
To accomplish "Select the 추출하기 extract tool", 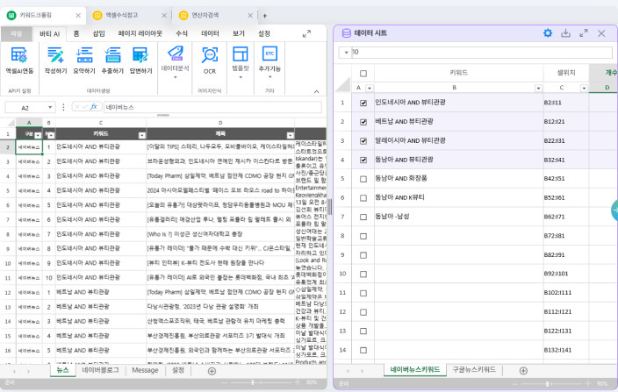I will pos(112,61).
